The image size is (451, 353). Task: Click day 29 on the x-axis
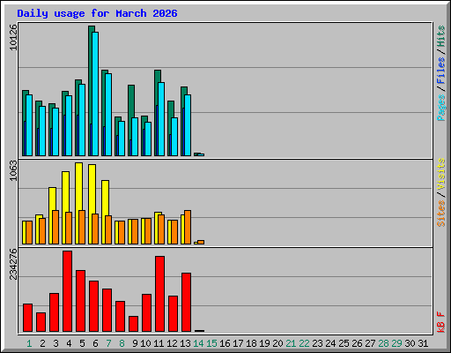(396, 343)
